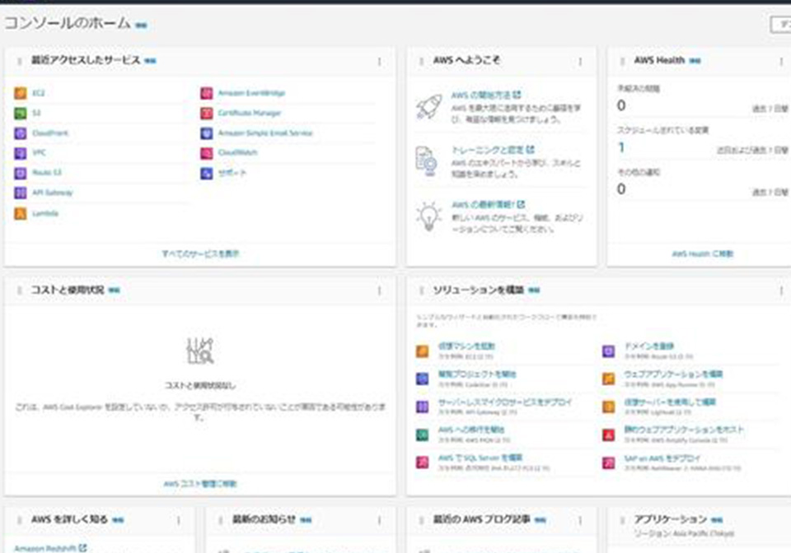The image size is (791, 553).
Task: Click info badge next to コンソールのホーム
Action: point(141,25)
